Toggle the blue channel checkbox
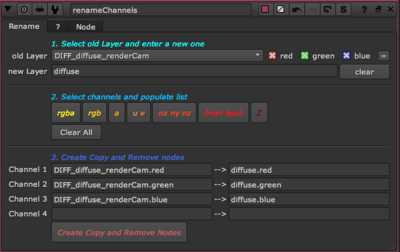 pos(346,56)
